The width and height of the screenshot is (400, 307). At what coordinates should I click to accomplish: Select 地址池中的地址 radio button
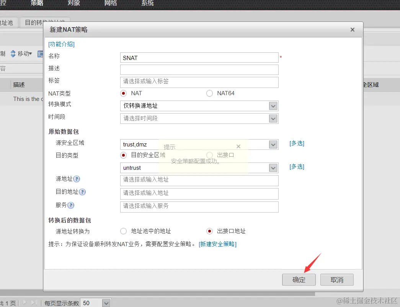[124, 231]
